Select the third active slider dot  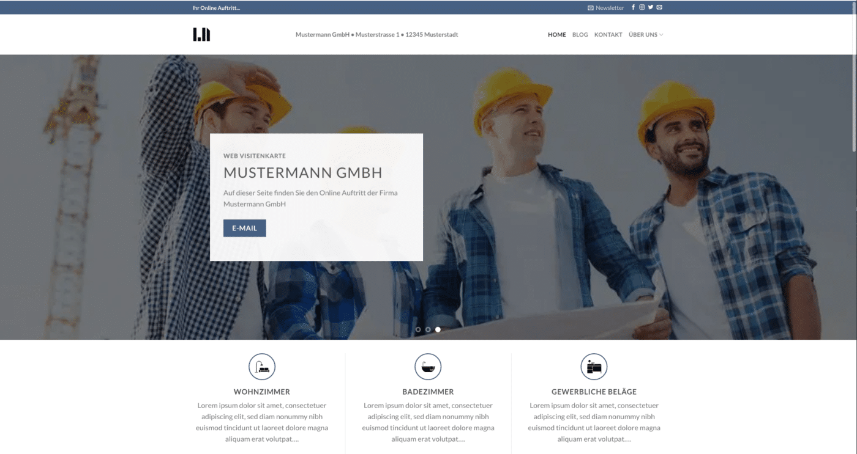[438, 329]
